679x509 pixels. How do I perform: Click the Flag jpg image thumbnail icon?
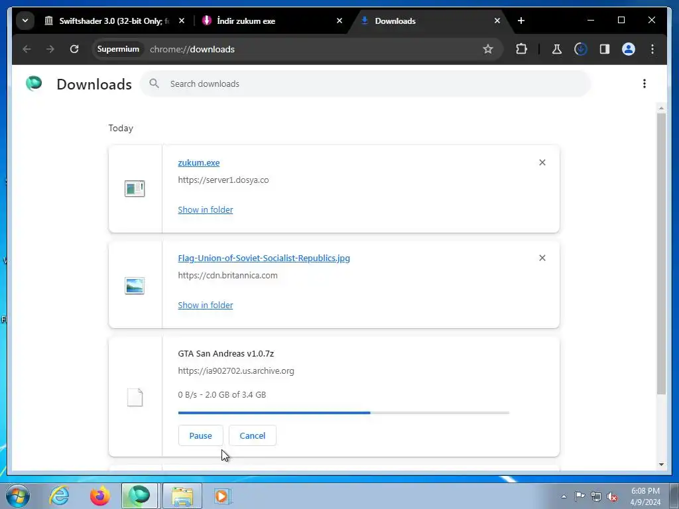(135, 286)
